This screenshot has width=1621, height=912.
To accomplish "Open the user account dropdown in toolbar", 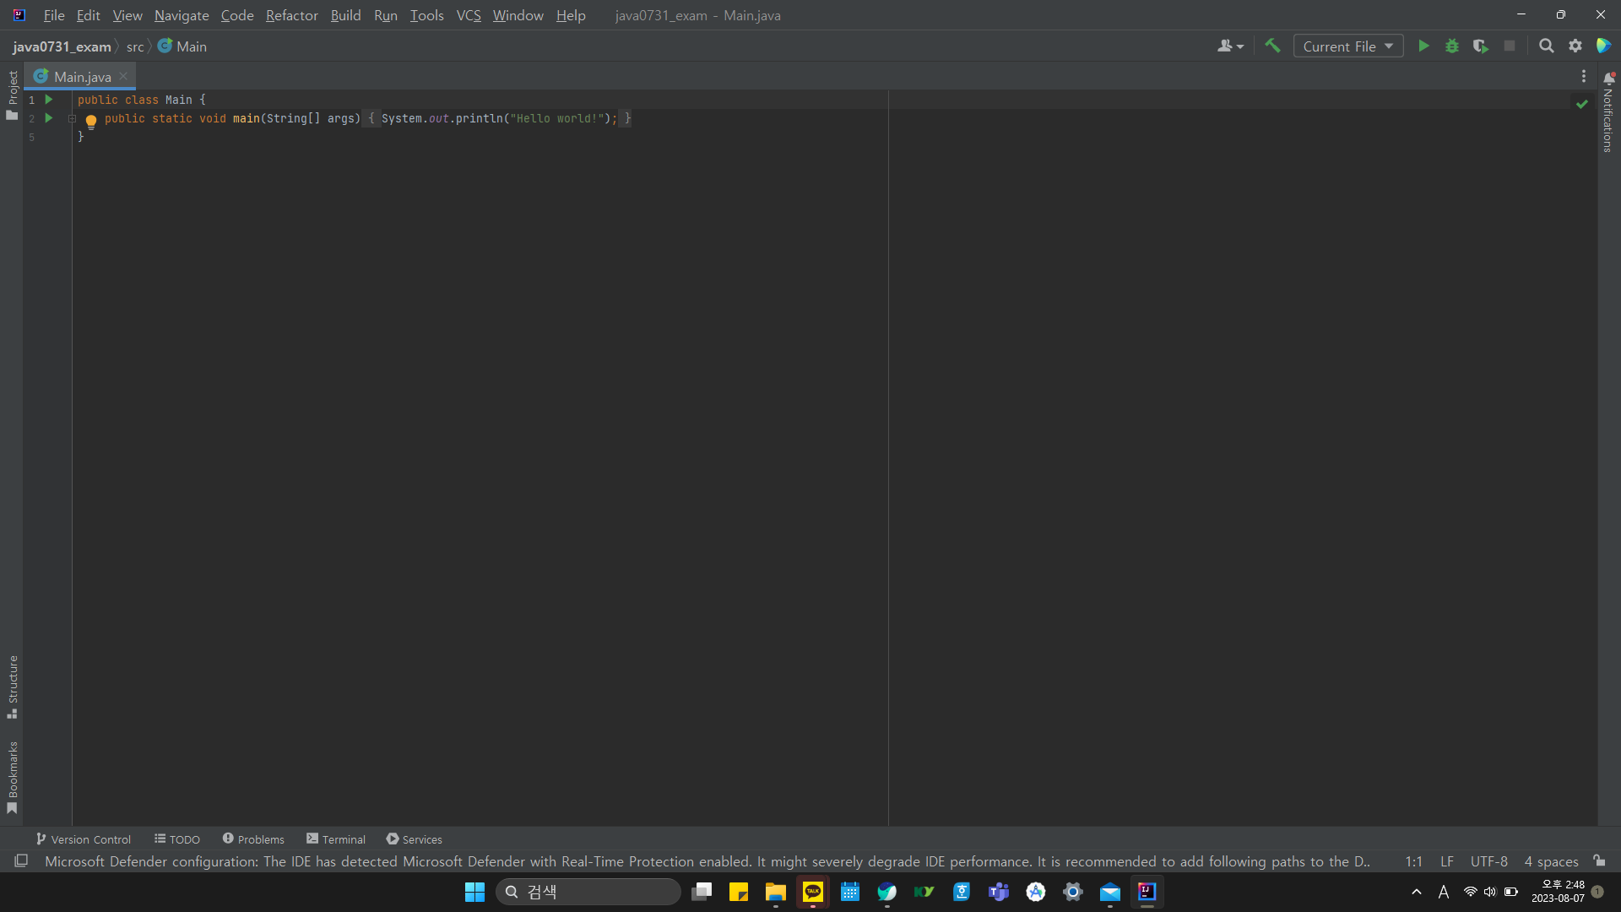I will (x=1230, y=46).
